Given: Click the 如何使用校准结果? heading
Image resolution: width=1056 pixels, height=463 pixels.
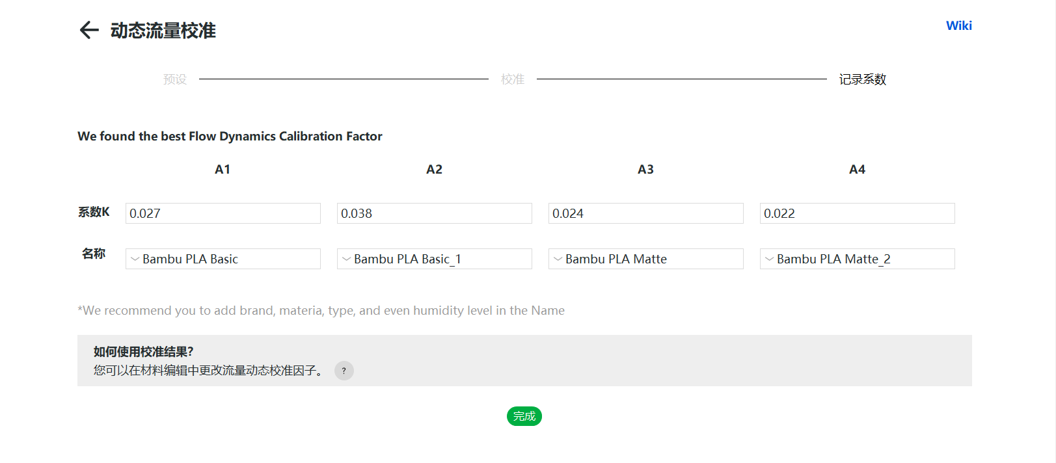Looking at the screenshot, I should click(143, 352).
